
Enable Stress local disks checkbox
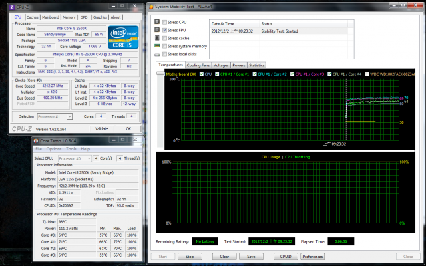164,54
